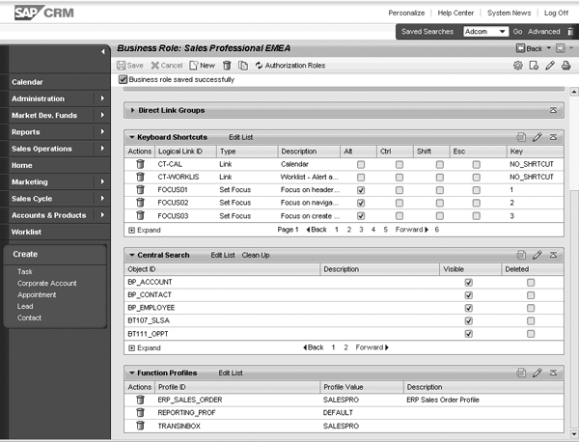Click the Authorization Roles button
Image resolution: width=579 pixels, height=442 pixels.
click(x=295, y=66)
